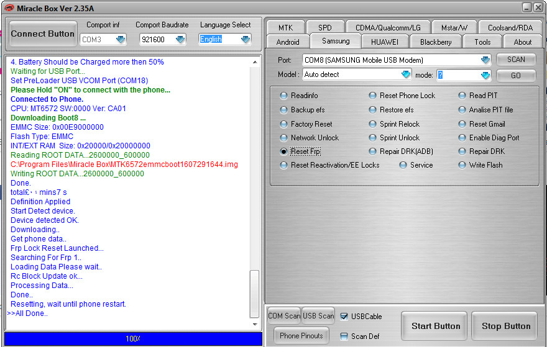Image resolution: width=547 pixels, height=347 pixels.
Task: Open the Language Select dropdown arrow
Action: [246, 39]
